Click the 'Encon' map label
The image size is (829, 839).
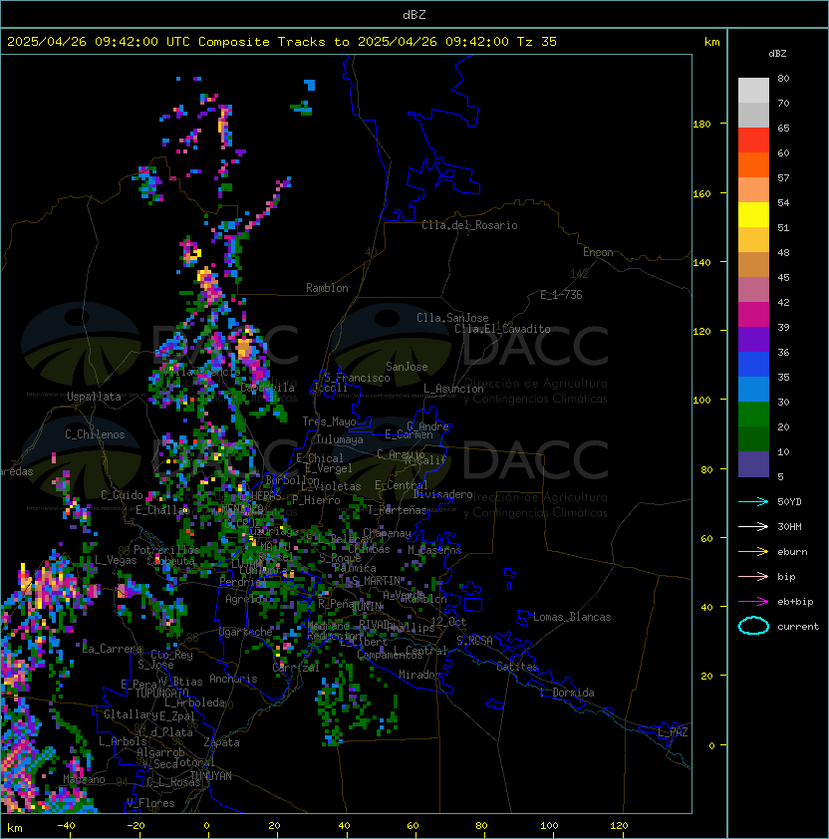coord(598,252)
